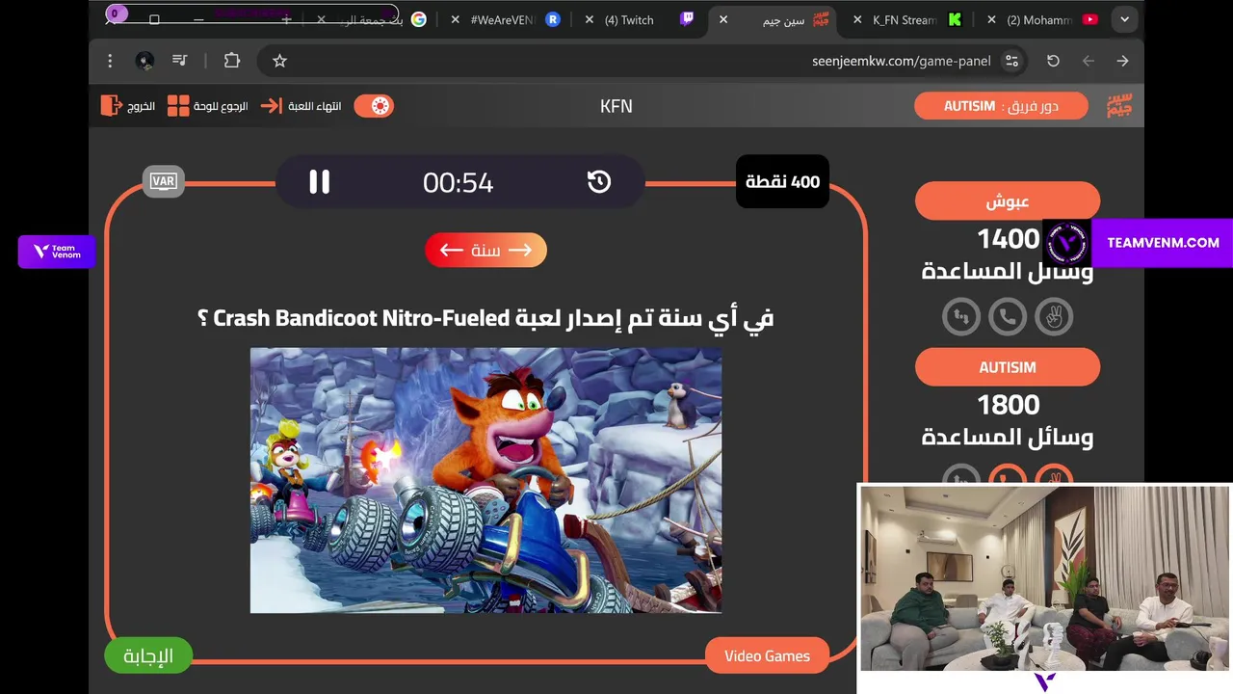Close the سين جيم tab
The image size is (1233, 694).
(x=723, y=19)
